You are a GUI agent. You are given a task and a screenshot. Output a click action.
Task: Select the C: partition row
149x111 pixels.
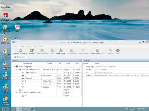coord(47,75)
